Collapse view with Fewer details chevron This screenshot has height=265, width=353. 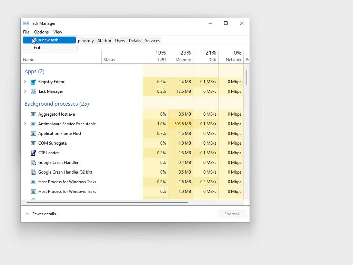27,214
